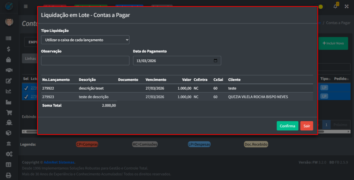Click the barcode sidebar icon
354x180 pixels.
tap(9, 39)
